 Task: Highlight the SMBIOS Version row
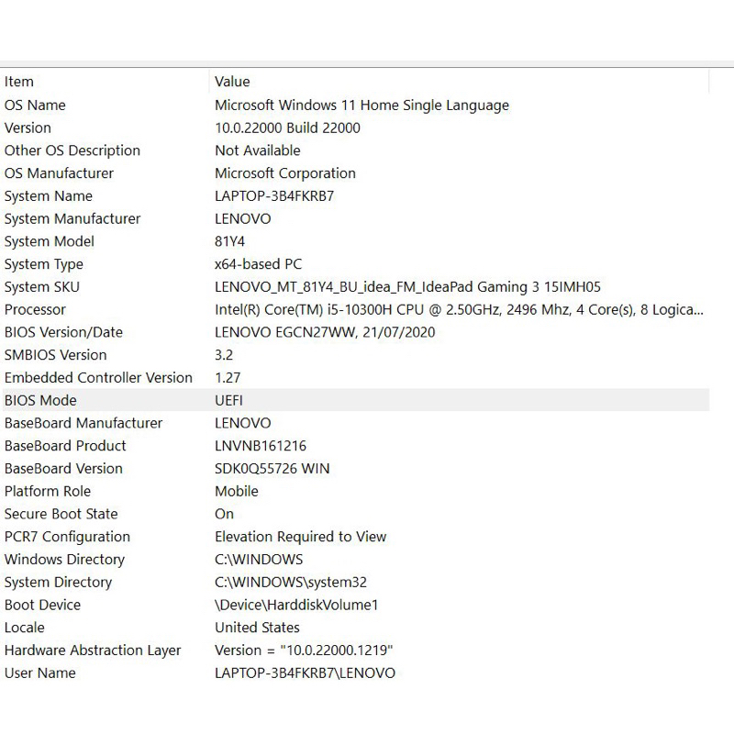tap(55, 354)
